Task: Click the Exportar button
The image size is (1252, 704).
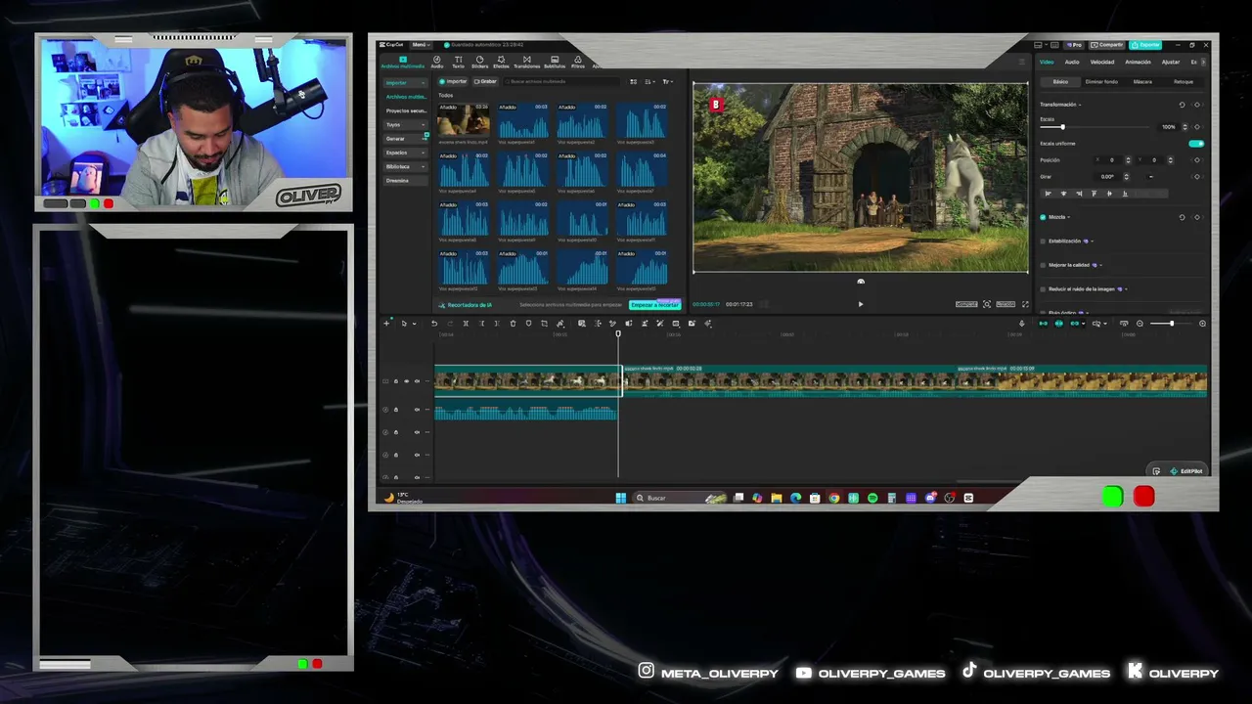Action: [x=1145, y=45]
